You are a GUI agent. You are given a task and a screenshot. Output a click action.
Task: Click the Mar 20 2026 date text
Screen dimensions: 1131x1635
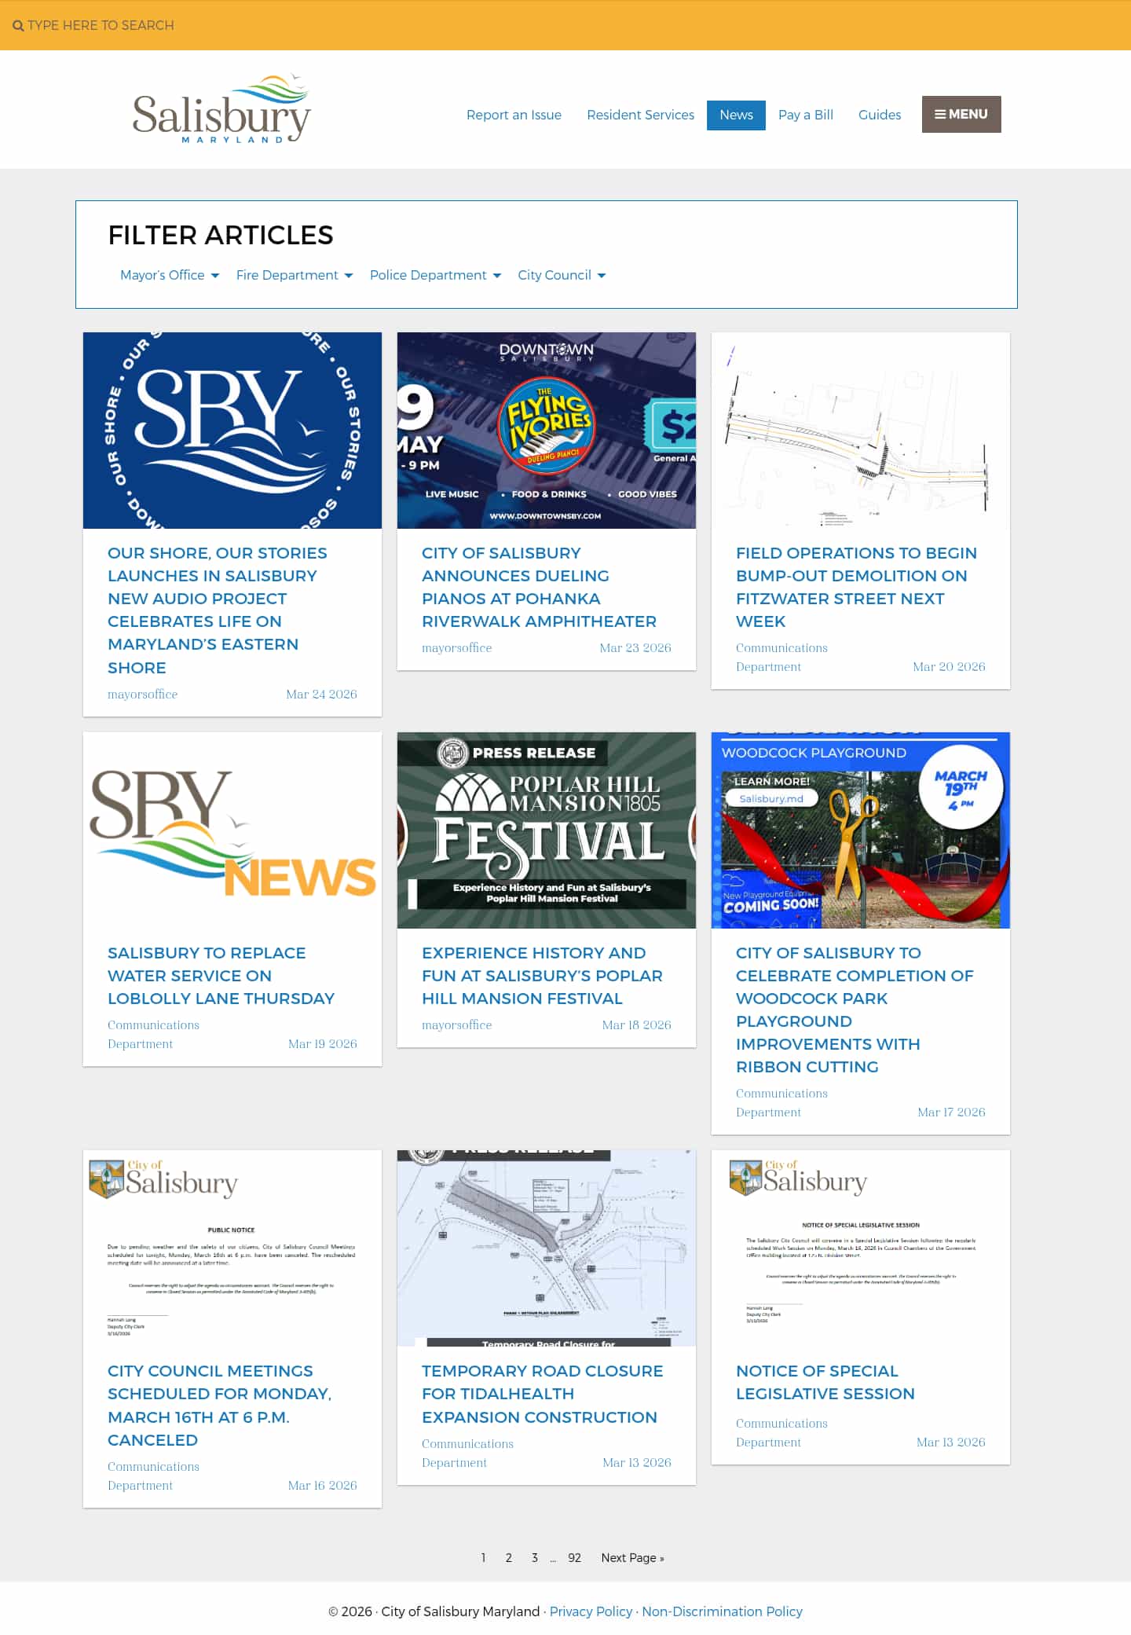[949, 667]
